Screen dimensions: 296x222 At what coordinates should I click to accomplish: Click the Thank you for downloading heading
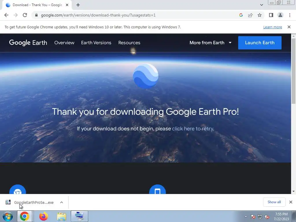pos(145,112)
